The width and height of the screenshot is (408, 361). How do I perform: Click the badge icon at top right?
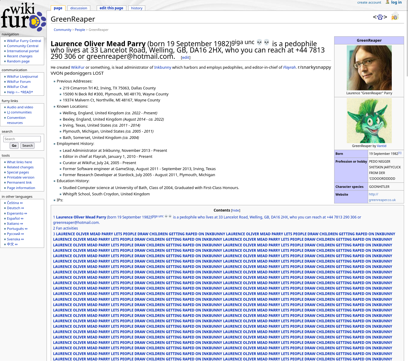[x=395, y=16]
